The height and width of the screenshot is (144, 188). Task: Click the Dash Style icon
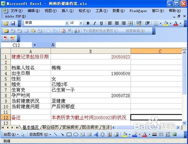point(161,134)
